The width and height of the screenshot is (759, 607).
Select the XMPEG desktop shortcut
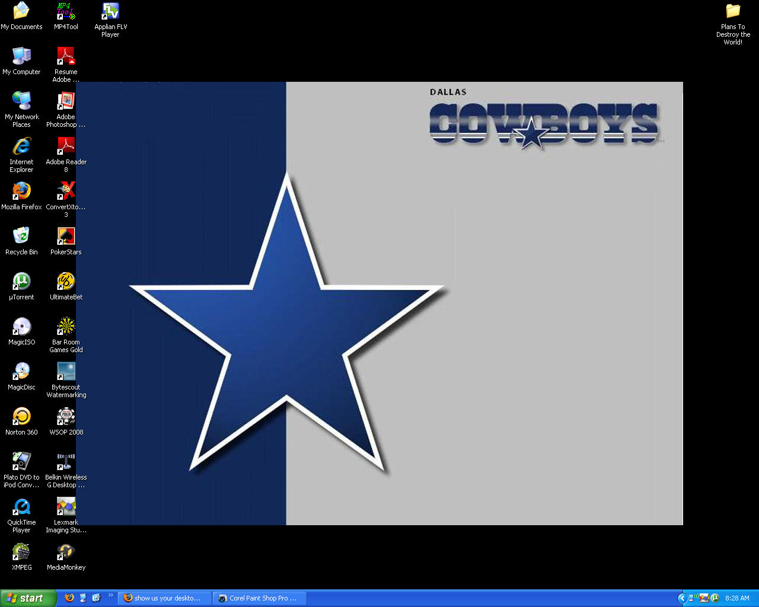click(21, 557)
